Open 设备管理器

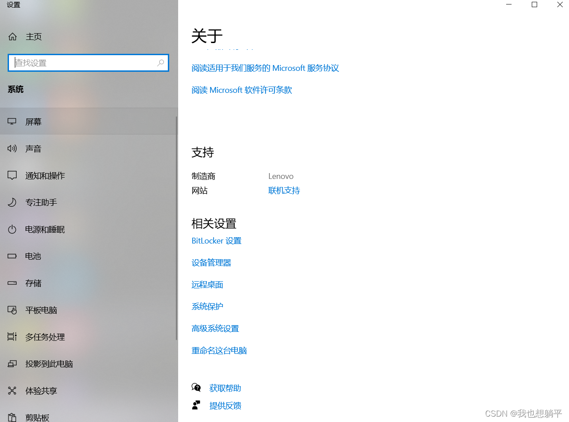click(x=211, y=263)
